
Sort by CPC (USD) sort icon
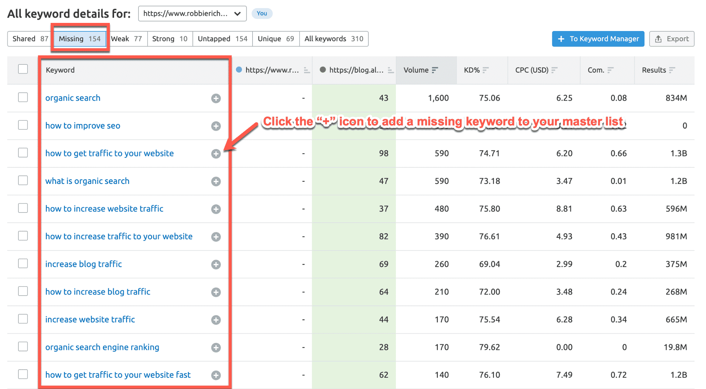click(554, 70)
